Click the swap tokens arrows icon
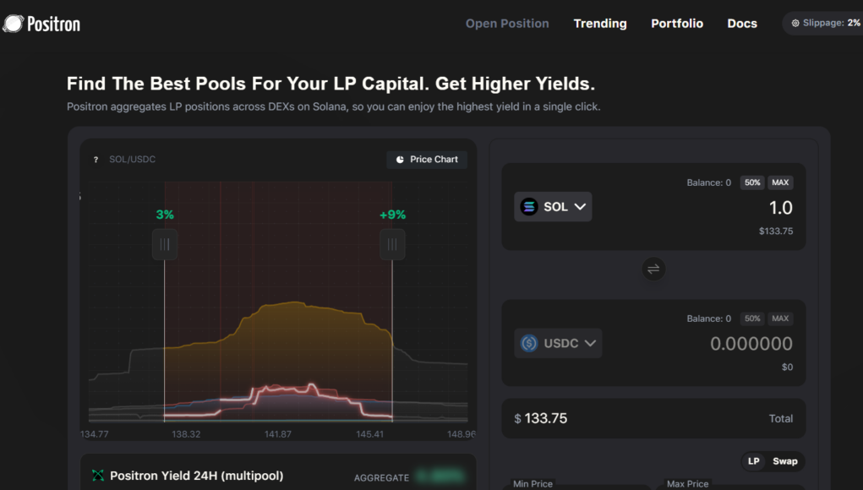Image resolution: width=863 pixels, height=490 pixels. (x=653, y=269)
